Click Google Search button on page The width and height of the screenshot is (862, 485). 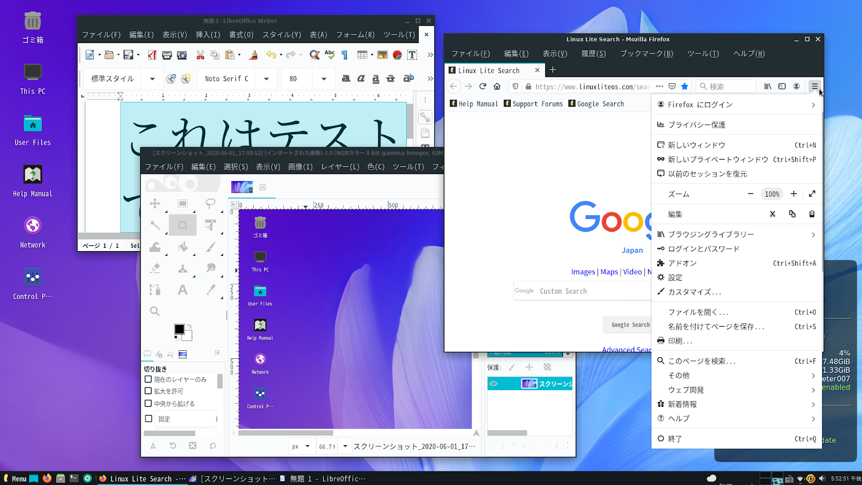(628, 325)
